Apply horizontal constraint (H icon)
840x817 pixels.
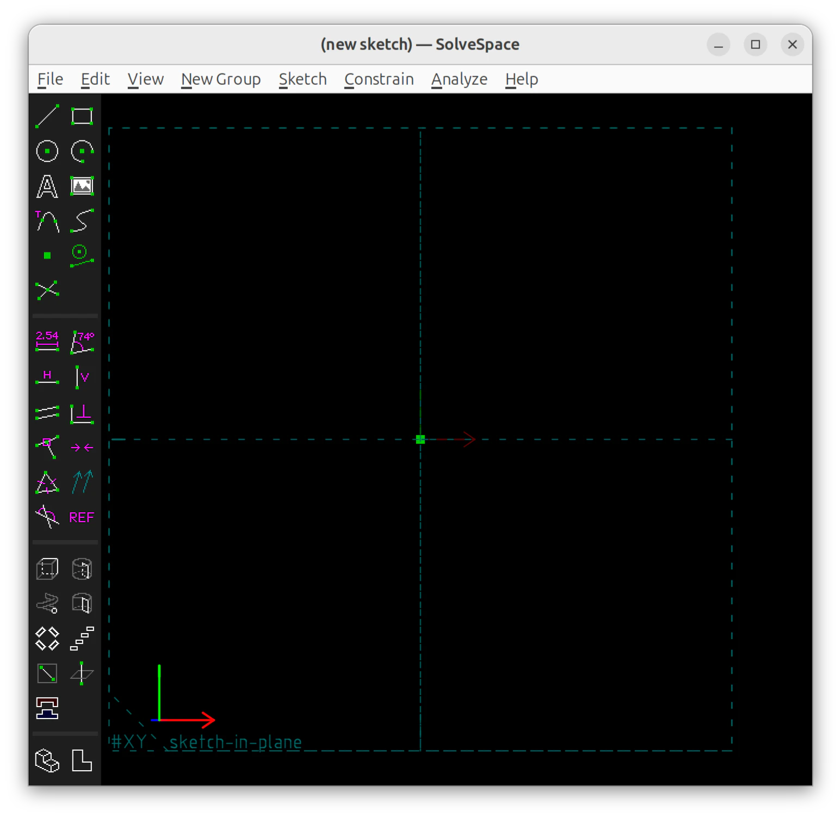(x=47, y=377)
